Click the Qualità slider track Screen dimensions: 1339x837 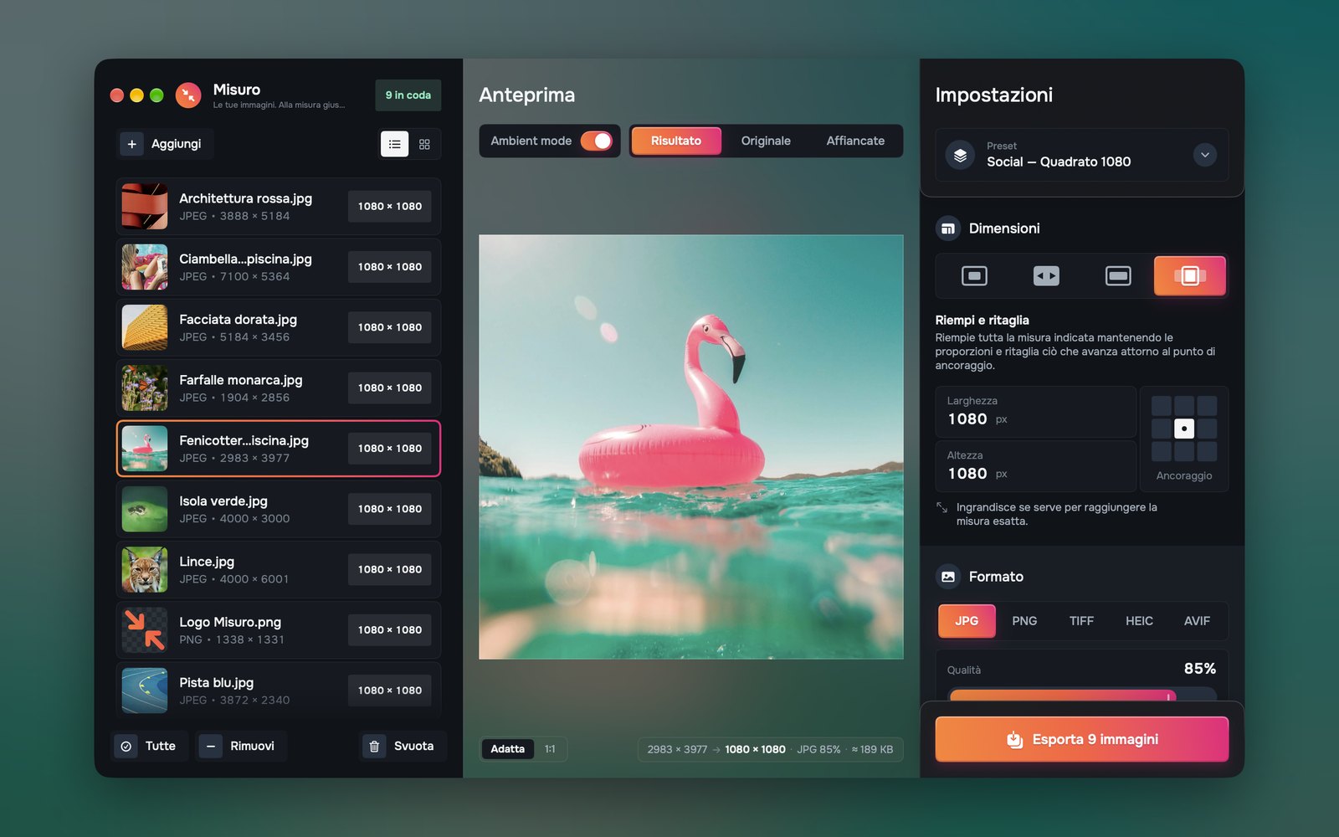click(x=1082, y=696)
